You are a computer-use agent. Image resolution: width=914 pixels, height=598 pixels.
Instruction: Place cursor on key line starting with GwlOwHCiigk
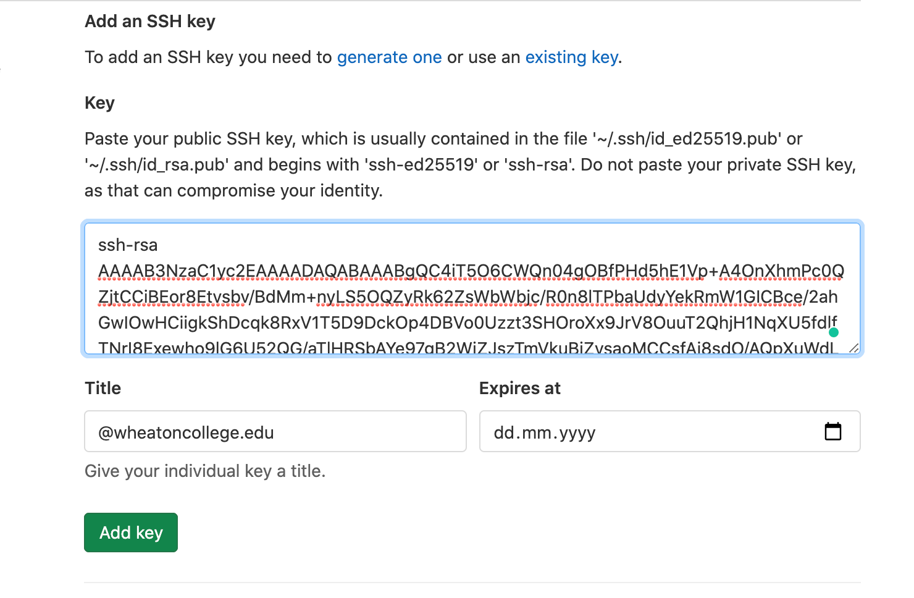[x=468, y=323]
